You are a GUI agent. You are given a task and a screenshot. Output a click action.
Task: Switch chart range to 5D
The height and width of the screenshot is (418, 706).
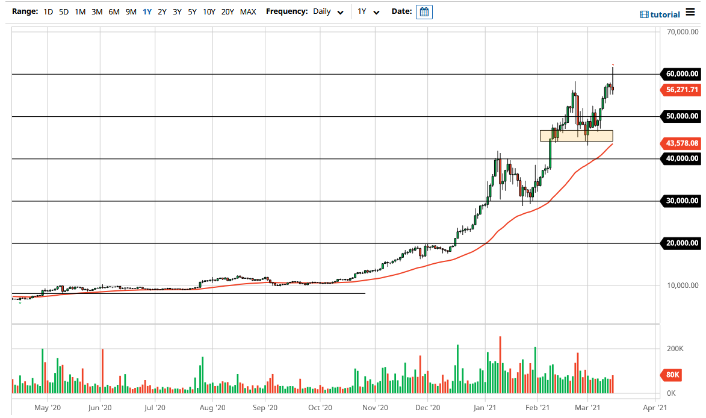click(63, 11)
